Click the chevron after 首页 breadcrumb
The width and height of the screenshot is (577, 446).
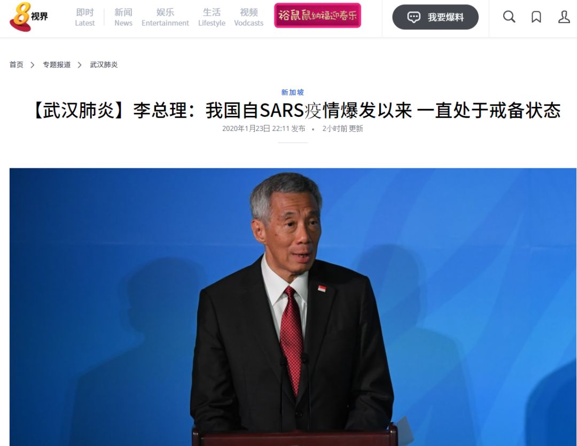click(x=33, y=65)
